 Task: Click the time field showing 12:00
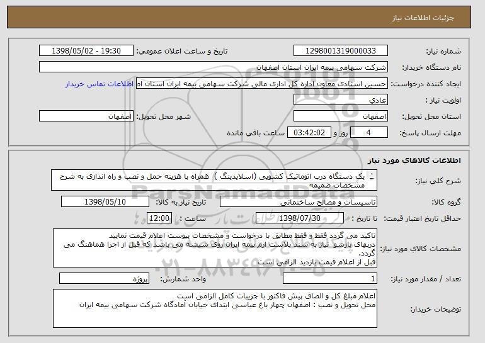(159, 218)
